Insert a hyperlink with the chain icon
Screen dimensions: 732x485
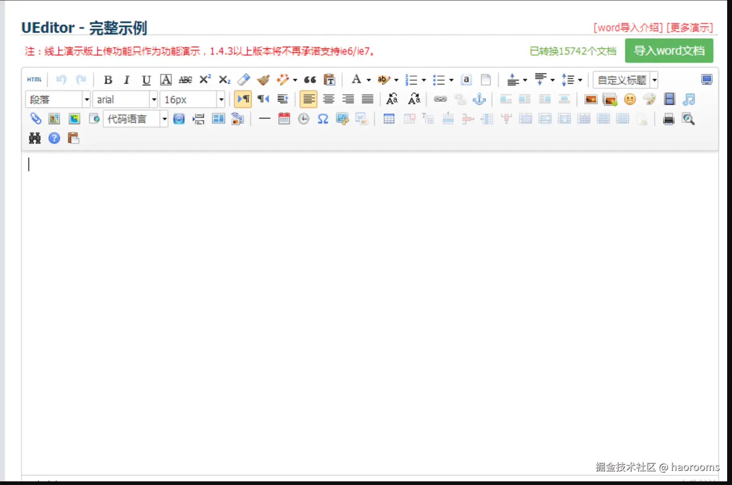tap(440, 99)
